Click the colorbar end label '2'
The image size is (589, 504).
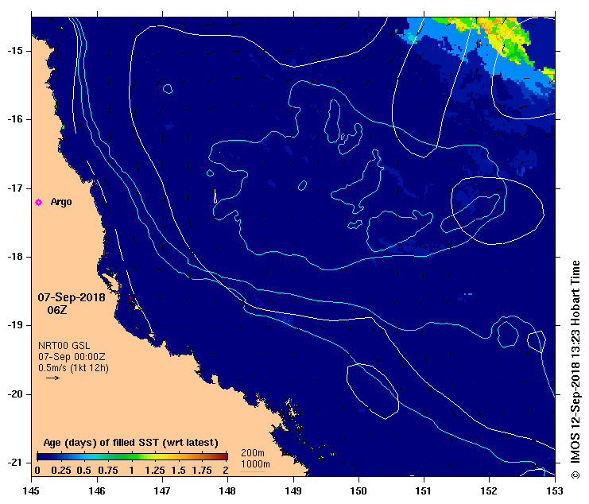[x=226, y=471]
